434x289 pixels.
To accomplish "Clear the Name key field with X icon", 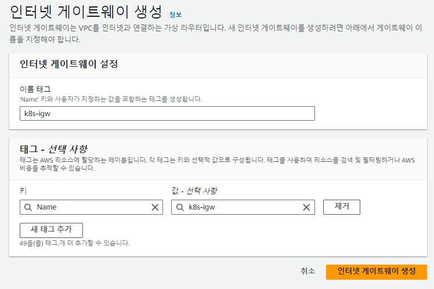I will pos(155,207).
